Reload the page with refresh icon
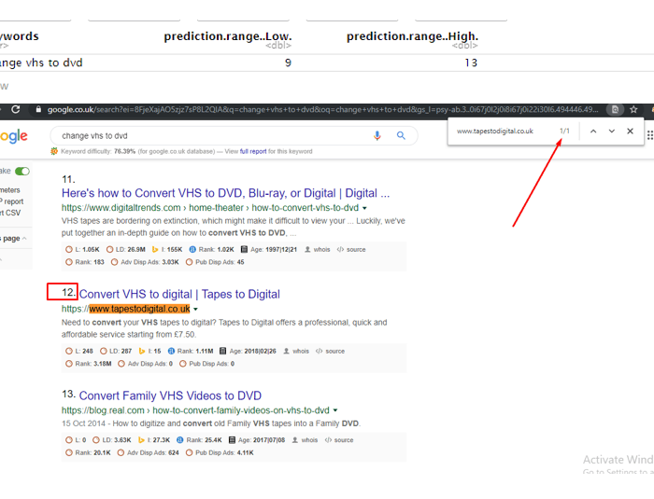 16,109
